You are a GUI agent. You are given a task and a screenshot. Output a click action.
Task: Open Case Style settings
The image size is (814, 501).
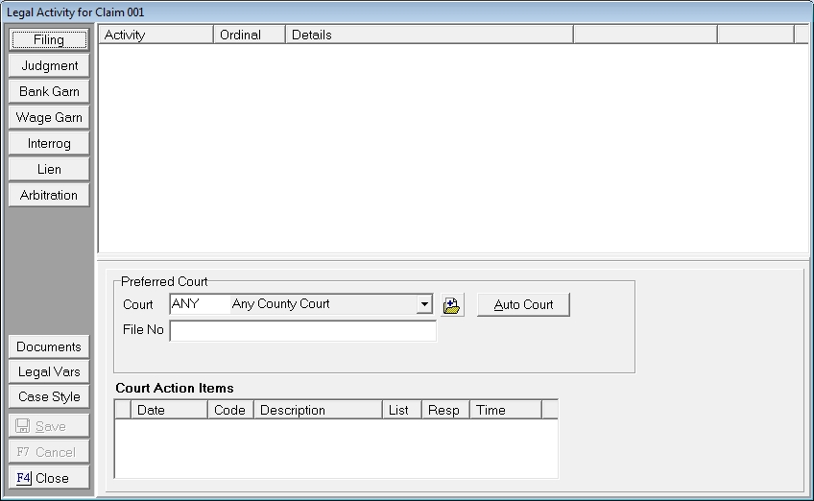pos(49,397)
